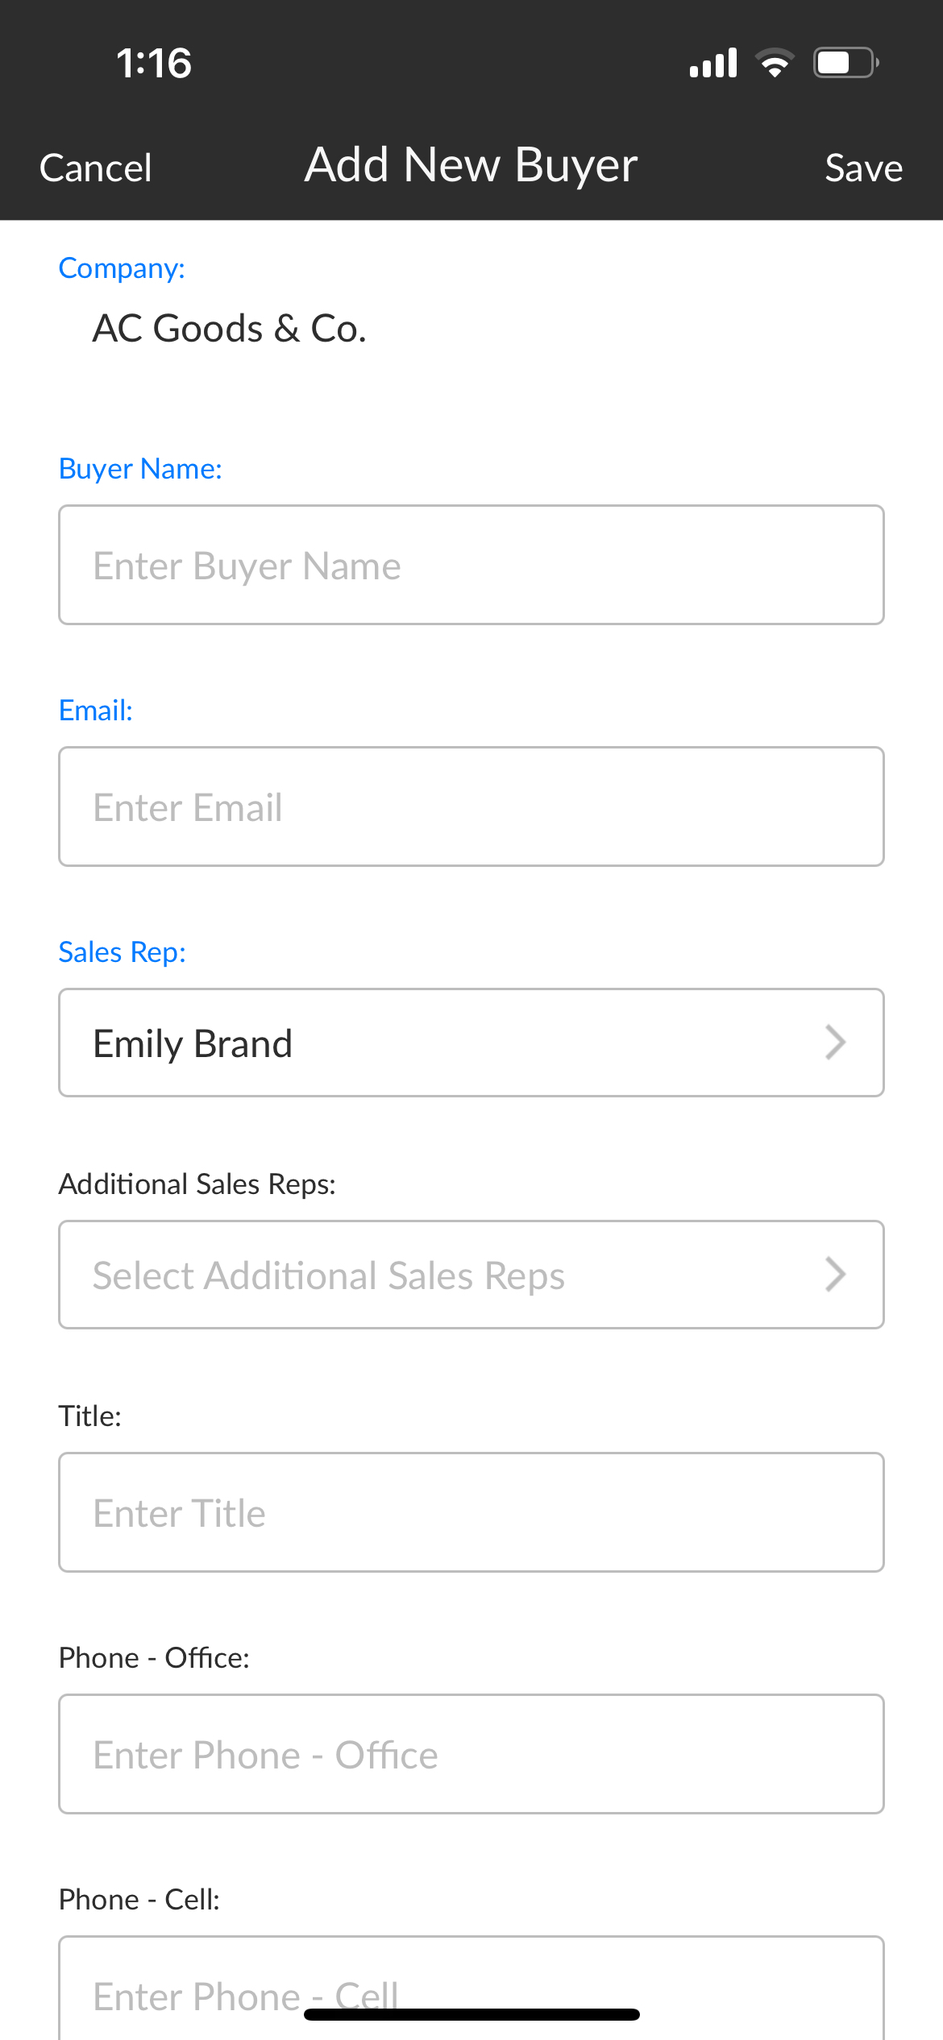Screen dimensions: 943x2040
Task: Tap the Cancel button
Action: click(x=95, y=168)
